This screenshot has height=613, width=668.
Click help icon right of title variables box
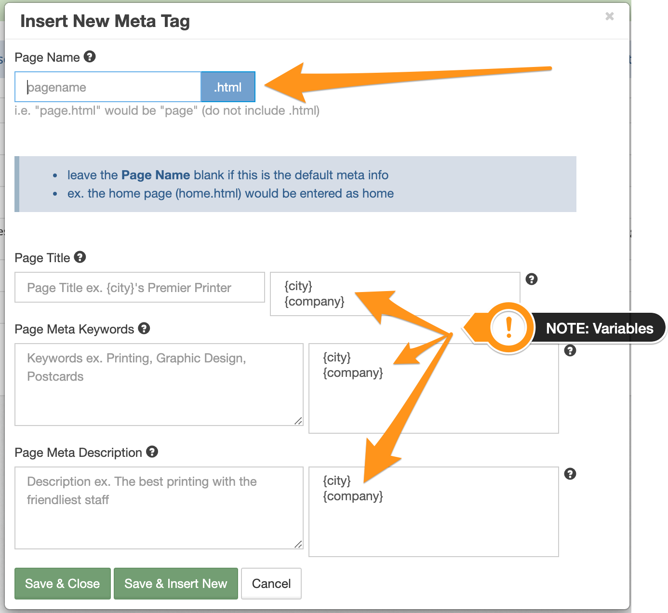(x=532, y=279)
